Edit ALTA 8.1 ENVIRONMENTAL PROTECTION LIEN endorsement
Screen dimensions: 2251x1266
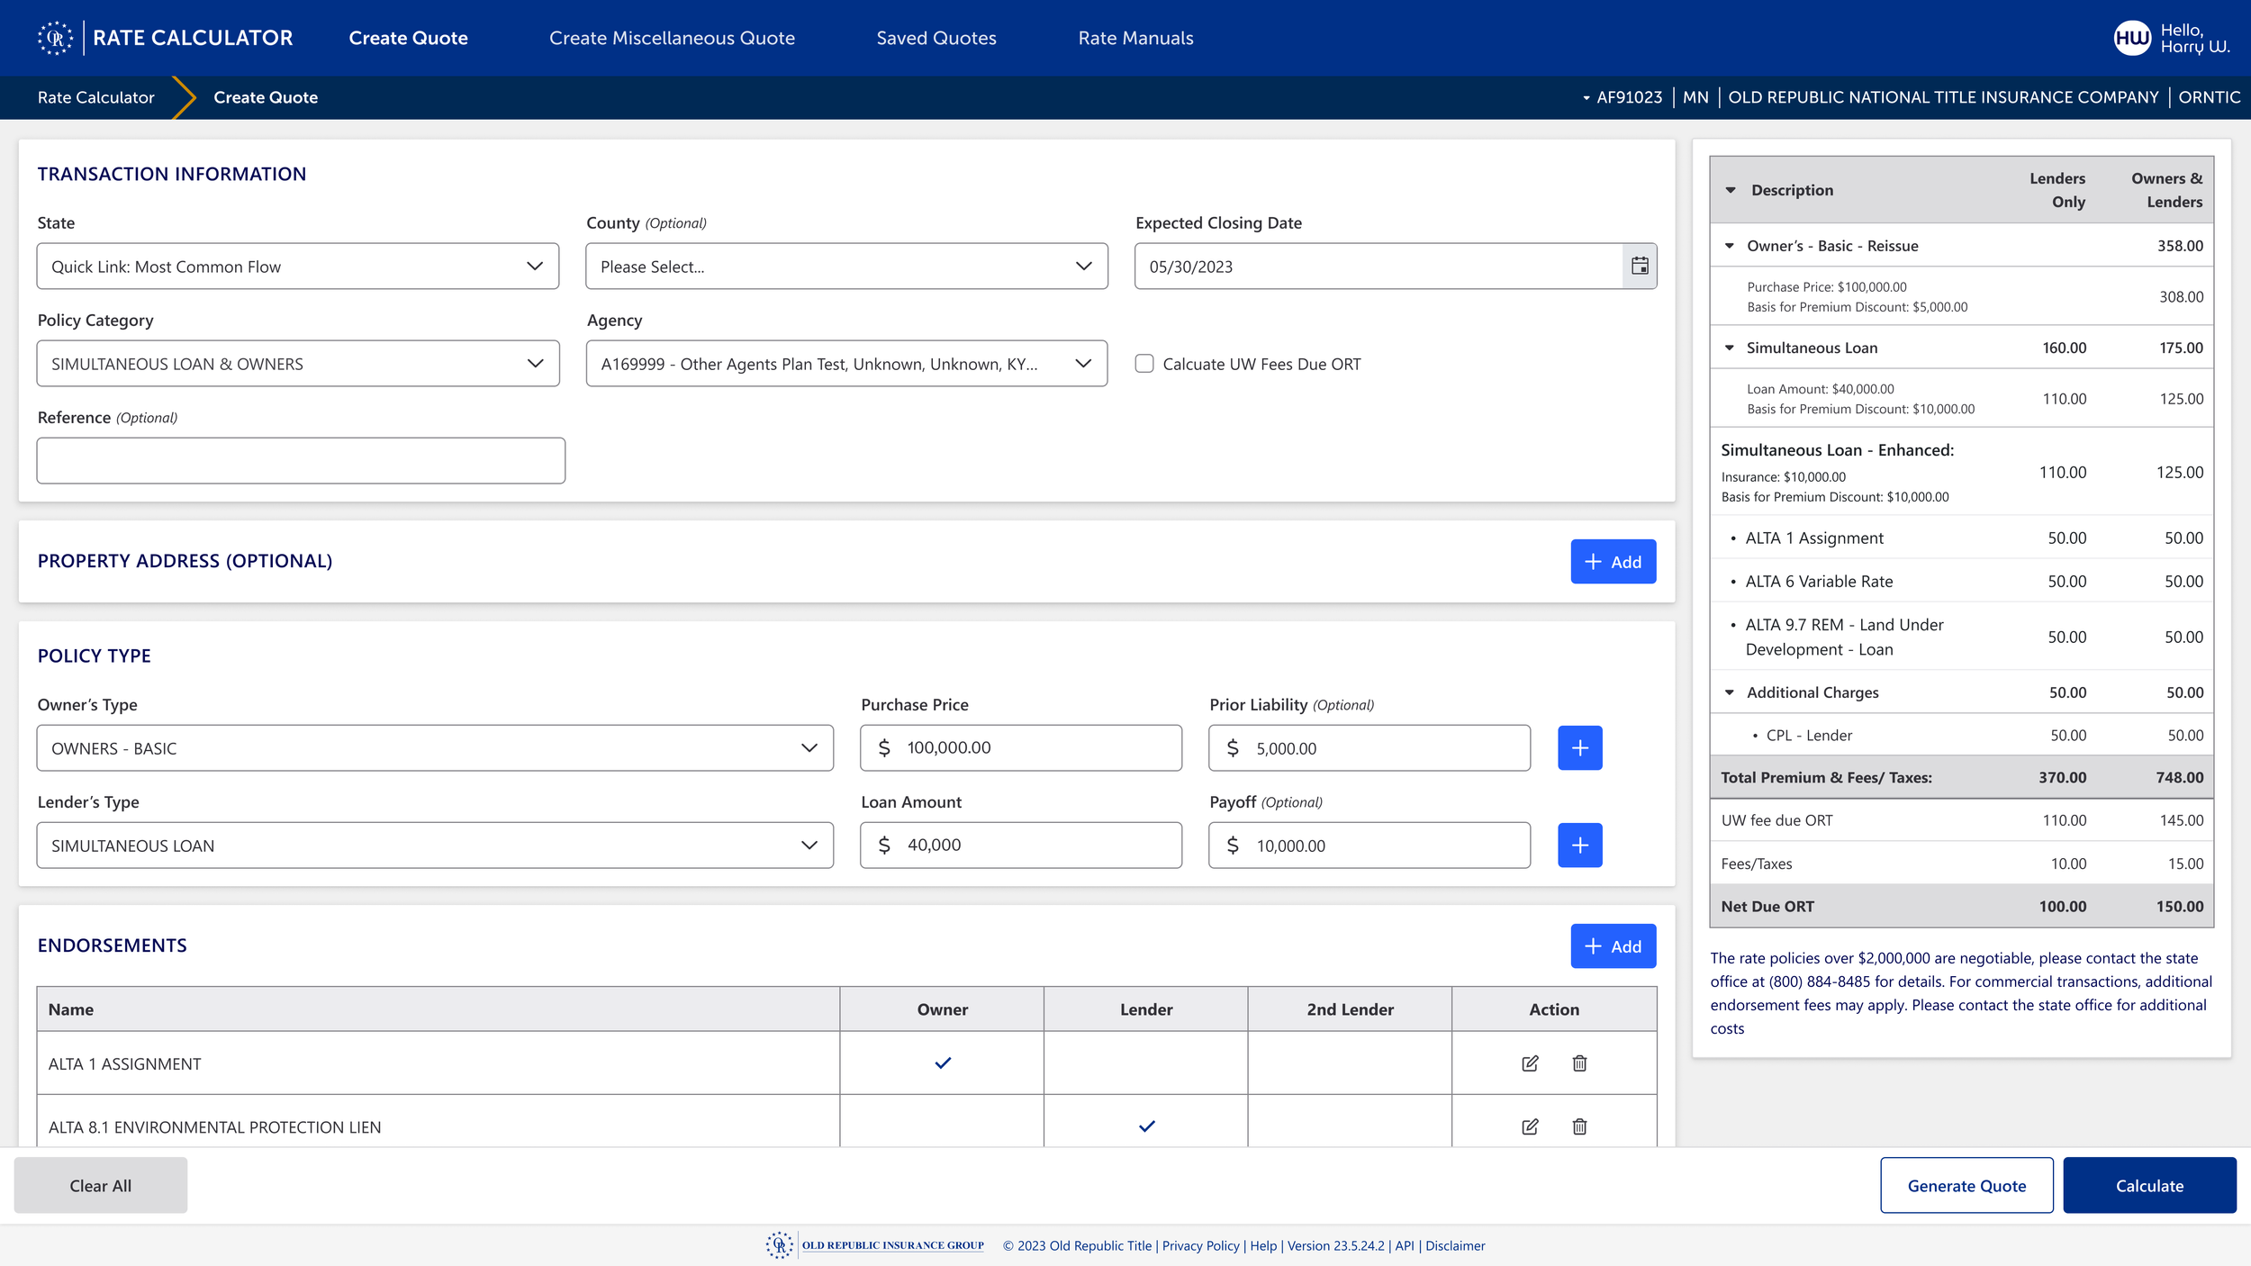point(1530,1126)
